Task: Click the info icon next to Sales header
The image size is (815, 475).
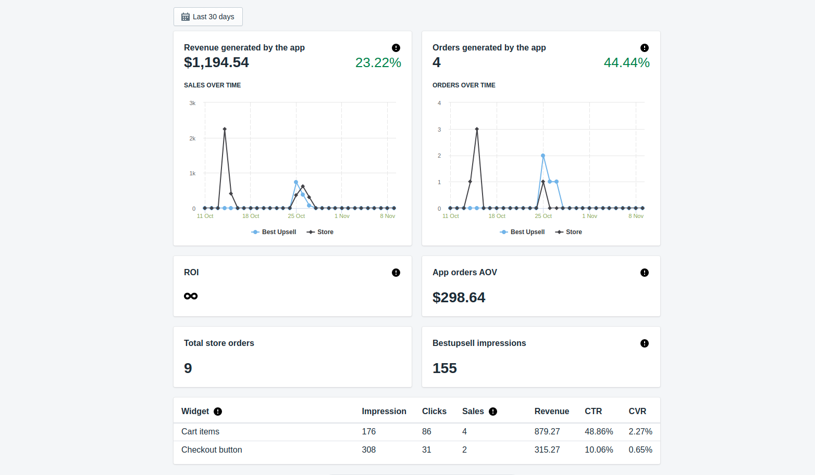Action: coord(493,412)
